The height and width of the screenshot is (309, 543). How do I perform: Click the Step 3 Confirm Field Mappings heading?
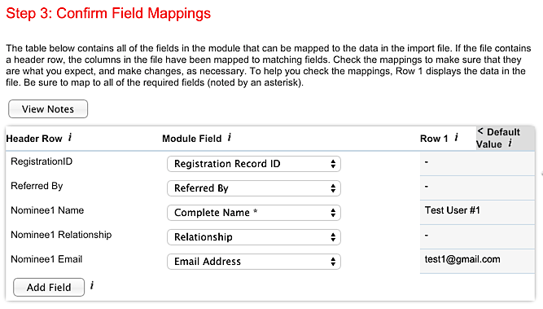[x=108, y=13]
